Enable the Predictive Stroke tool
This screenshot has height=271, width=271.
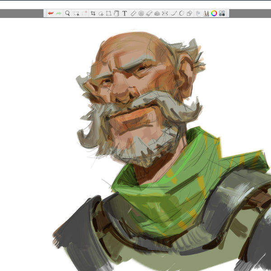181,14
